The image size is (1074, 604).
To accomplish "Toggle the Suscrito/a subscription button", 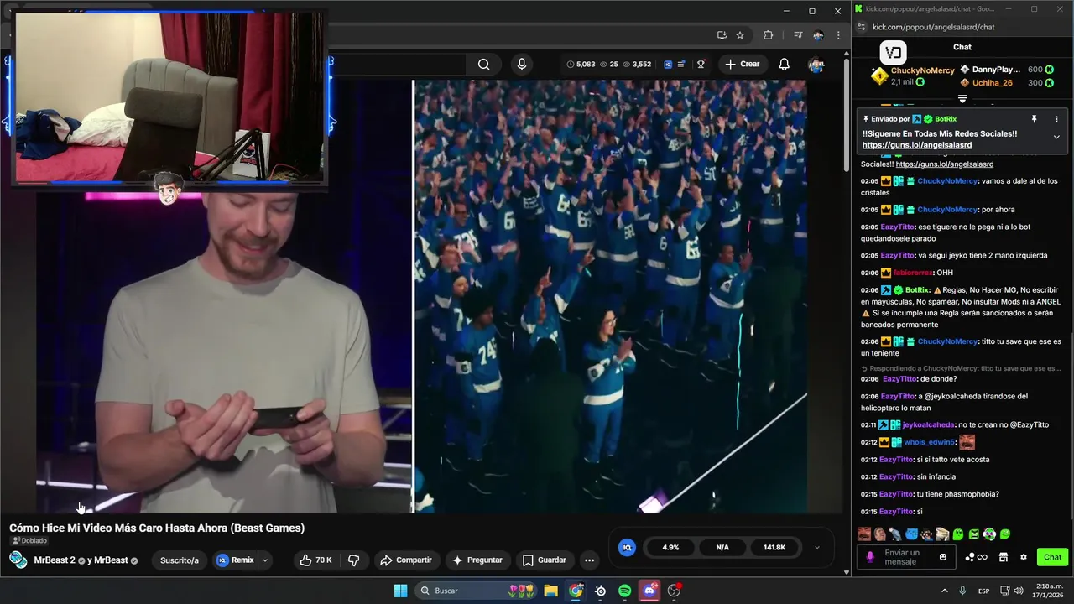I will [180, 560].
